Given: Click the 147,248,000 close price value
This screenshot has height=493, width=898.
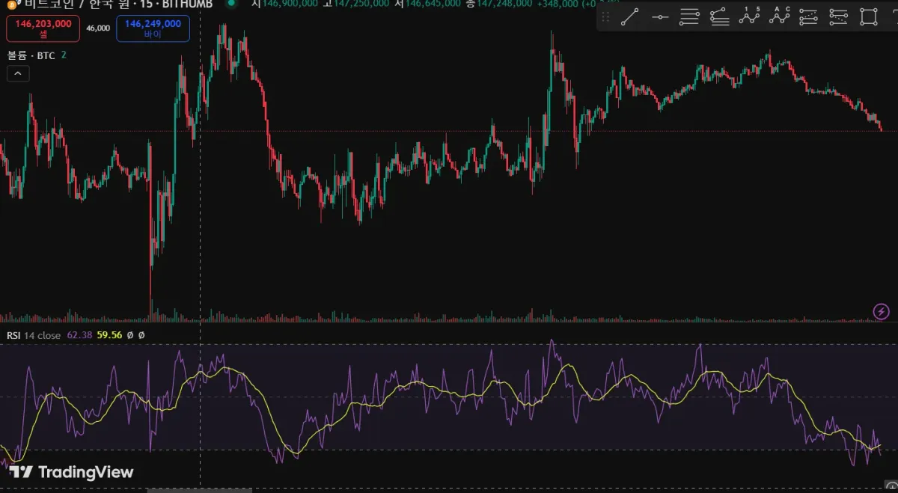Looking at the screenshot, I should pos(505,3).
